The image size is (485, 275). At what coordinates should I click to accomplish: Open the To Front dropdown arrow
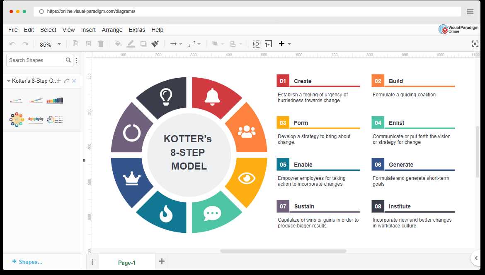[222, 44]
